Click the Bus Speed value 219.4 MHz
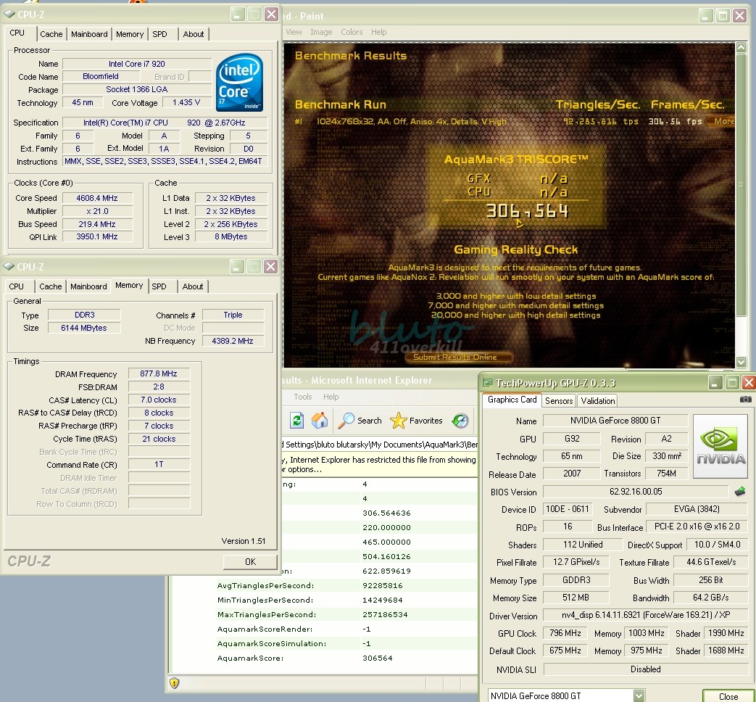756x702 pixels. coord(97,224)
